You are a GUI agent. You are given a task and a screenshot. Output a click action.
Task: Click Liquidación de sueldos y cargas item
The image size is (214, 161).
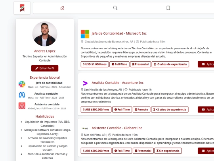click(48, 148)
